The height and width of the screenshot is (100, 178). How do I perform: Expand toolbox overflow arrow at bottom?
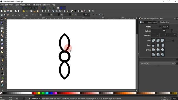tap(2, 90)
